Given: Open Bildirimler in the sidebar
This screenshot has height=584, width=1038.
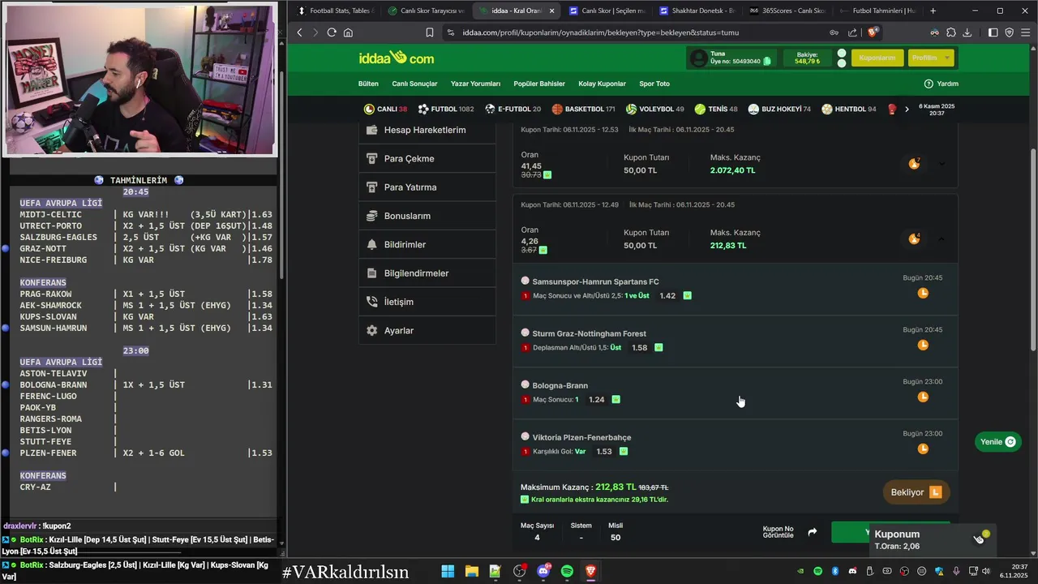Looking at the screenshot, I should tap(427, 244).
